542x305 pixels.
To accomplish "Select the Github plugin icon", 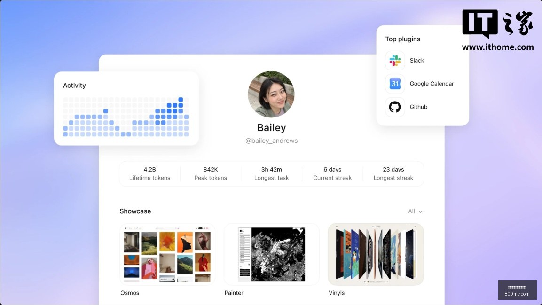I will point(395,107).
